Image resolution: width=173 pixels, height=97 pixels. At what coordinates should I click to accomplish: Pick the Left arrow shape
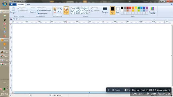tap(84, 11)
